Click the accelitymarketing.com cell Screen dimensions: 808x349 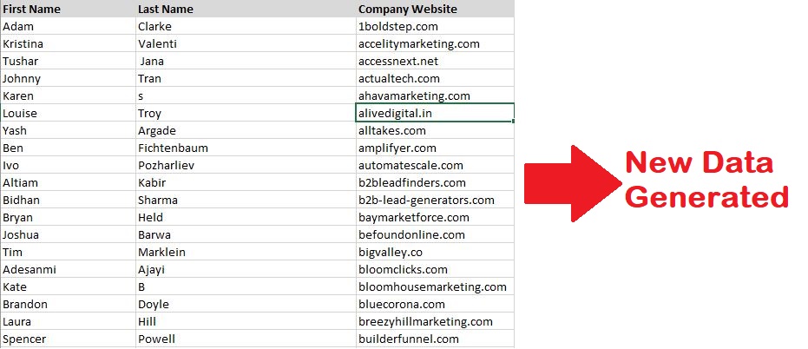pyautogui.click(x=435, y=43)
